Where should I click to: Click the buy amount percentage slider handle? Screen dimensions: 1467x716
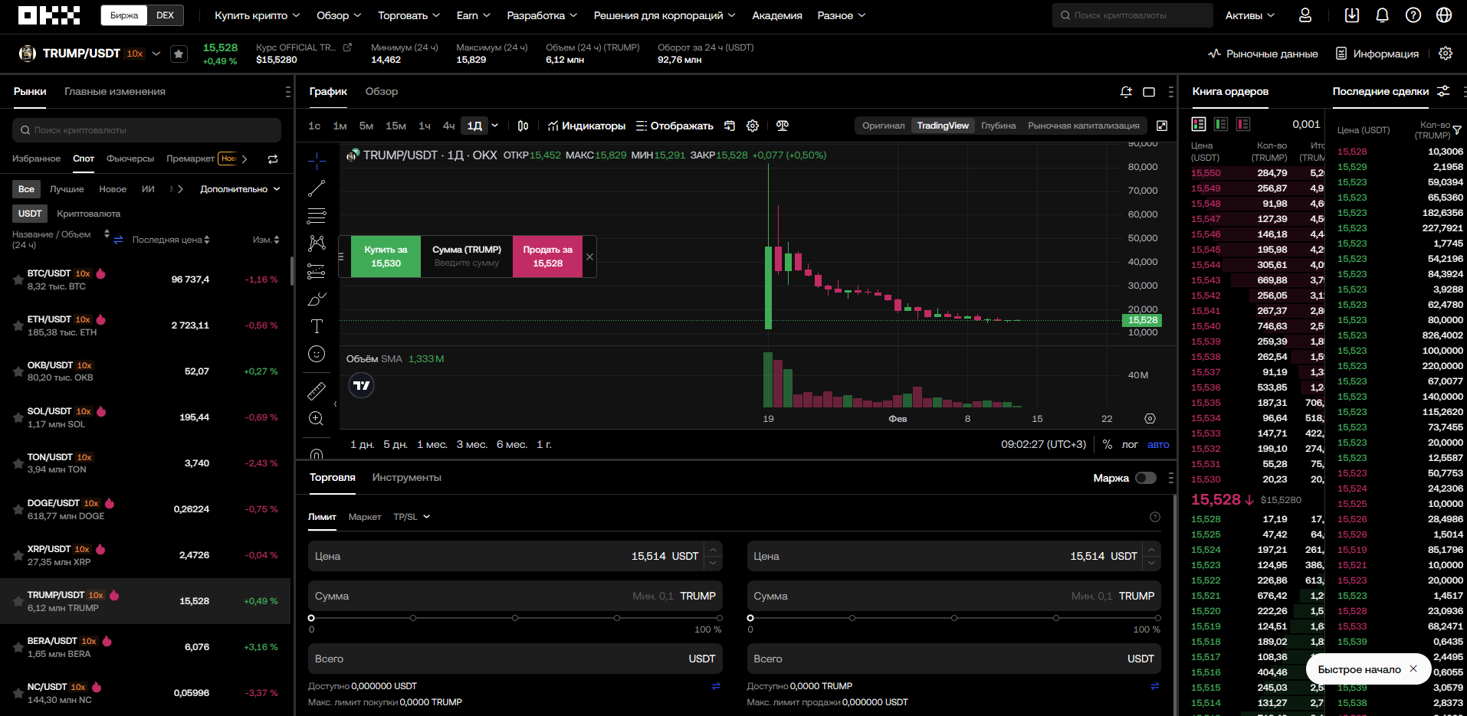tap(311, 618)
